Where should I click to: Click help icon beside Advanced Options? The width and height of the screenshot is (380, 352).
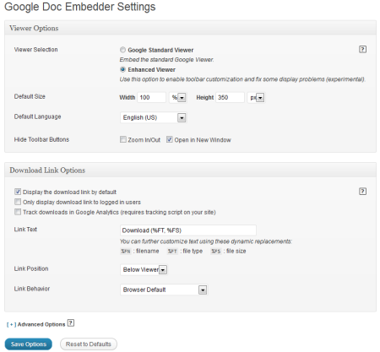click(x=71, y=323)
